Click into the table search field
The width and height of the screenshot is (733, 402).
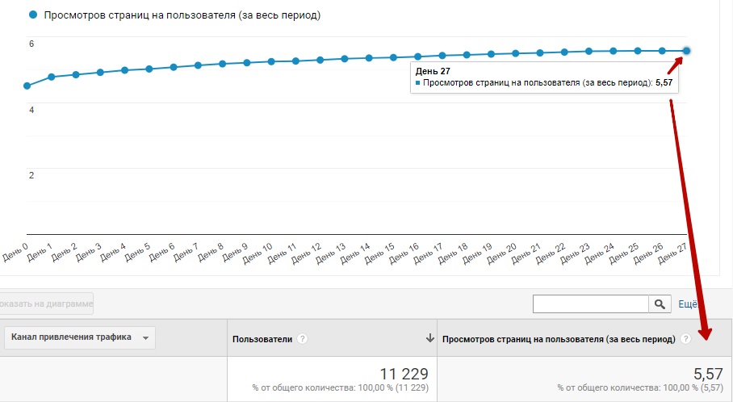coord(591,304)
